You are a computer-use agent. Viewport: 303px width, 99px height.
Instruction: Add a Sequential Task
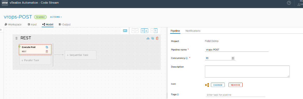81,55
